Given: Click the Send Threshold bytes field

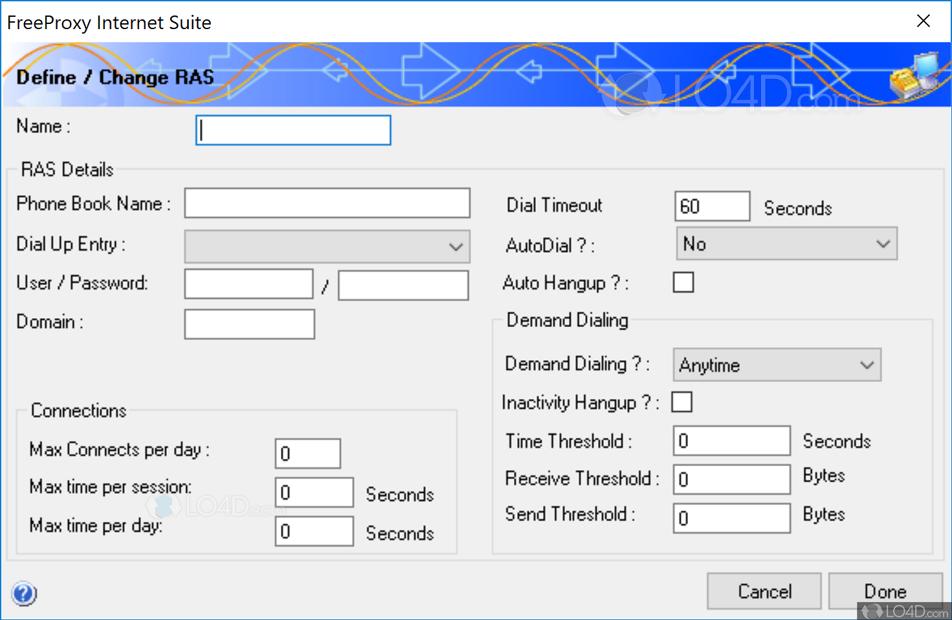Looking at the screenshot, I should [x=731, y=518].
